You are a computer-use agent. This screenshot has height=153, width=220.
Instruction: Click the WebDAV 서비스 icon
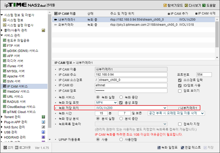[x=5, y=91]
